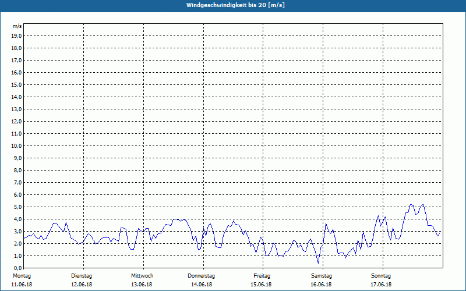Image resolution: width=466 pixels, height=291 pixels.
Task: Click the 'Montag' day label
Action: (x=22, y=276)
